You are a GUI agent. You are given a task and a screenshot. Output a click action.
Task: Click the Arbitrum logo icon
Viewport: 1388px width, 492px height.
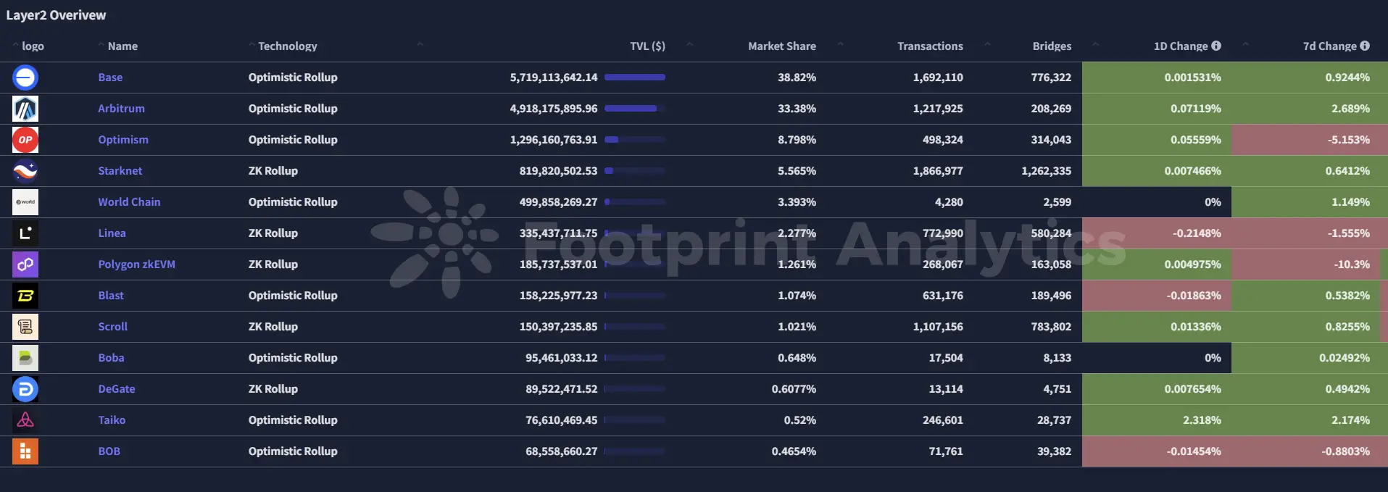pos(25,109)
